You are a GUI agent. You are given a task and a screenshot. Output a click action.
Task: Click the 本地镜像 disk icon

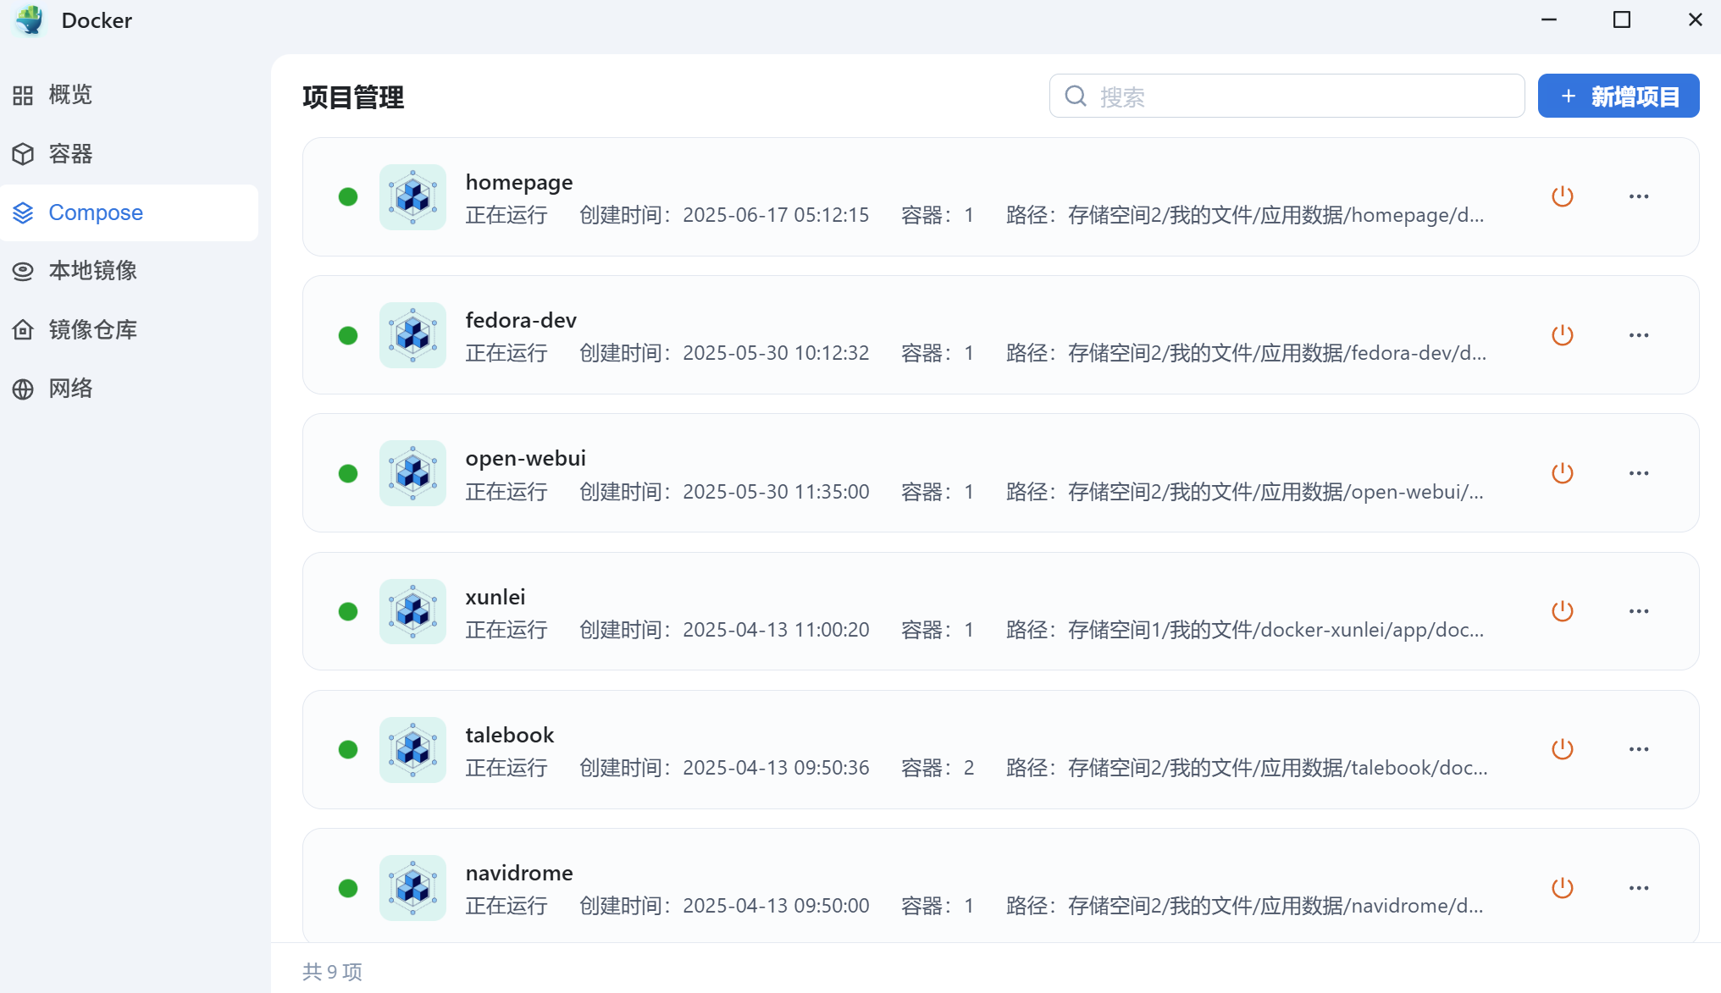click(23, 271)
